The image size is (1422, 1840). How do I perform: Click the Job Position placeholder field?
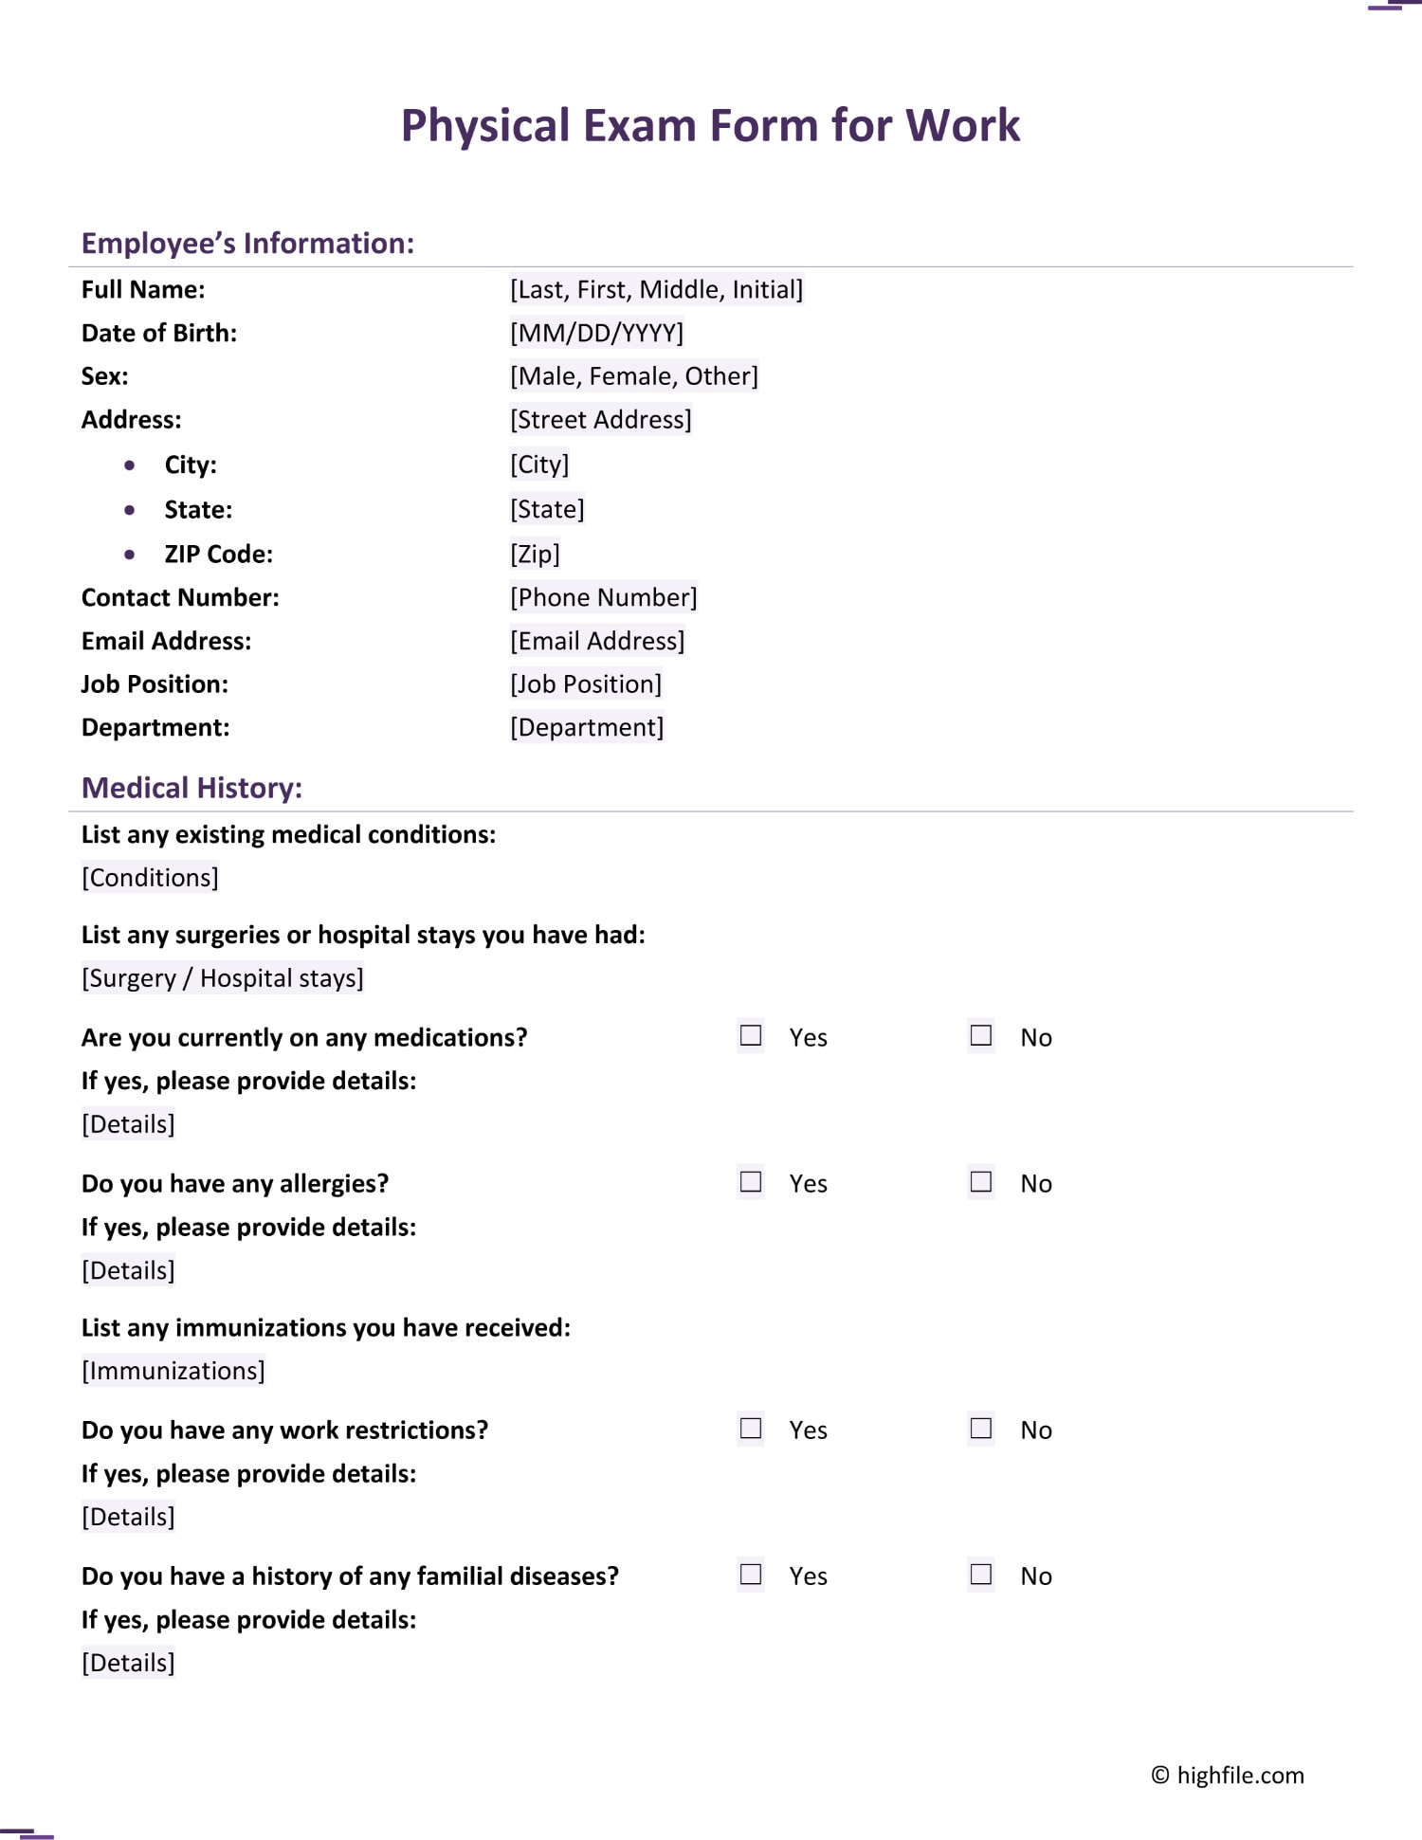tap(586, 683)
